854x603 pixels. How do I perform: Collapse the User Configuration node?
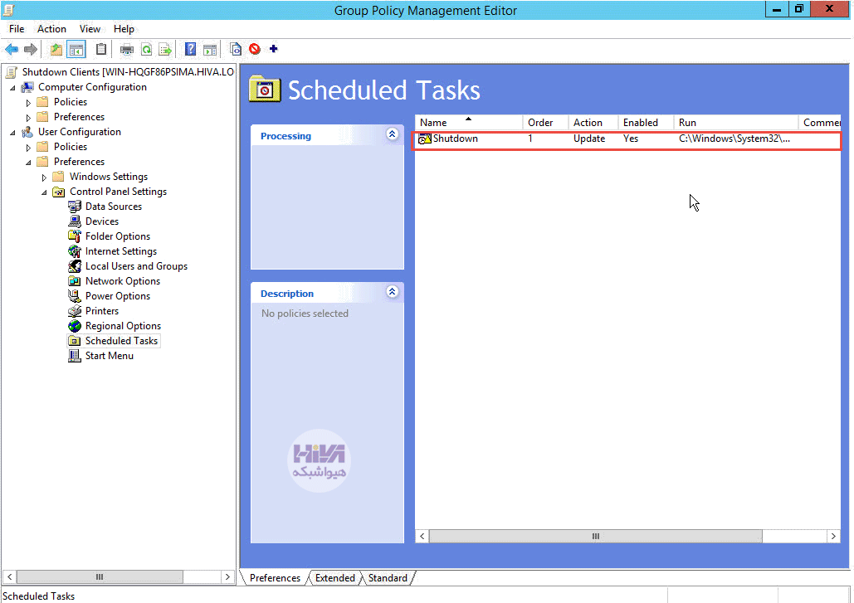point(12,132)
